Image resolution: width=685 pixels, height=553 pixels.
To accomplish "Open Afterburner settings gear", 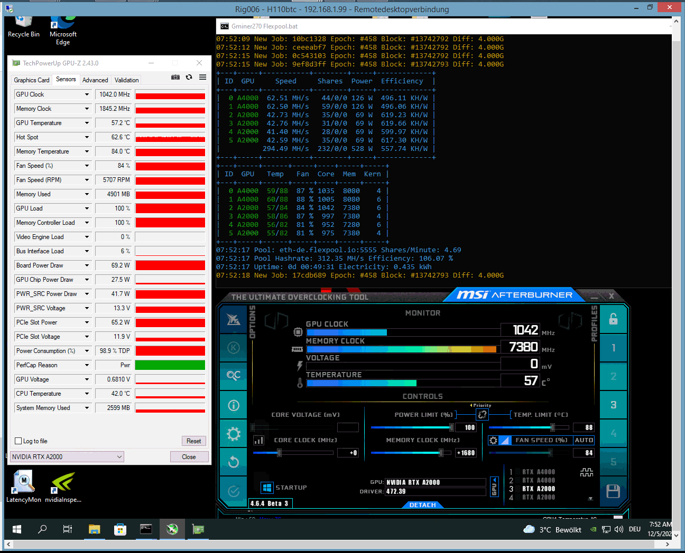I will [233, 434].
